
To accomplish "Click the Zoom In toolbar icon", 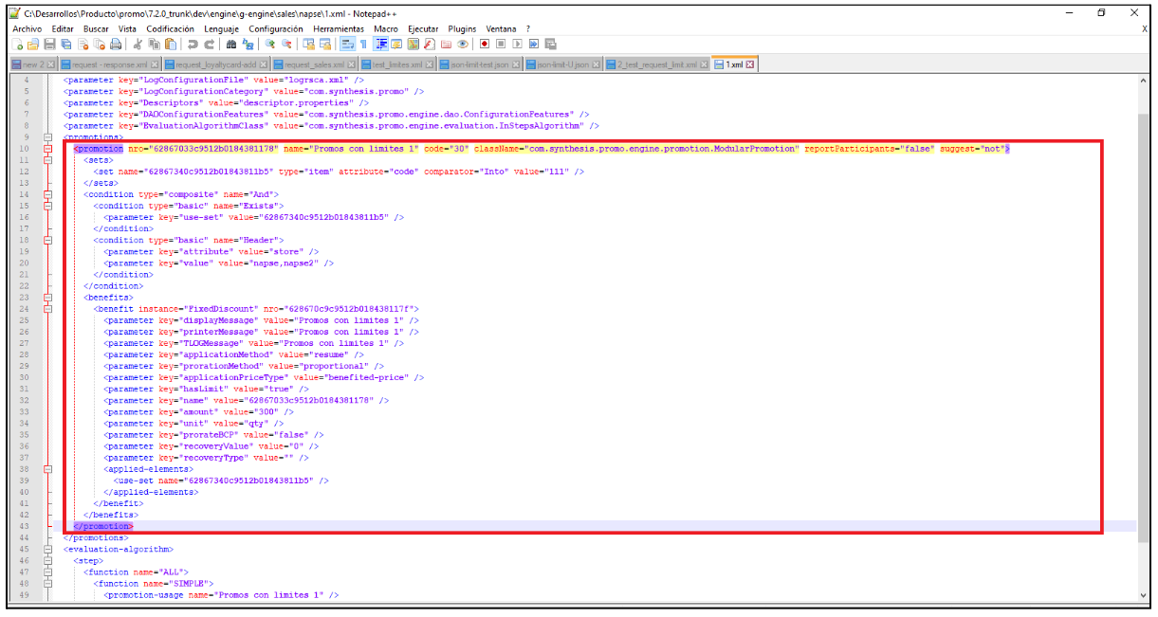I will pos(269,45).
